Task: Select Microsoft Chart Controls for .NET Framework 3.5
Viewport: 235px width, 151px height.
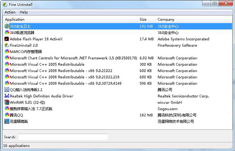Action: [x=74, y=58]
